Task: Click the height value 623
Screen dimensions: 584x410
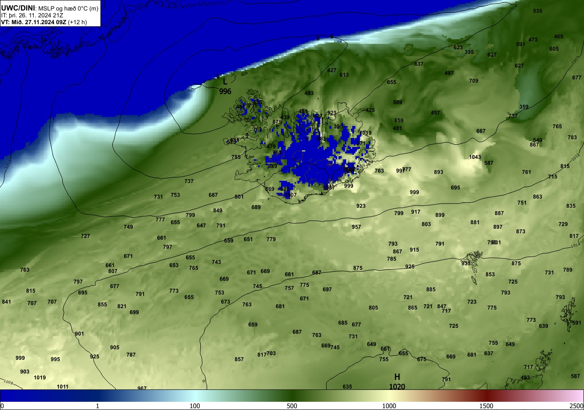Action: pyautogui.click(x=459, y=47)
